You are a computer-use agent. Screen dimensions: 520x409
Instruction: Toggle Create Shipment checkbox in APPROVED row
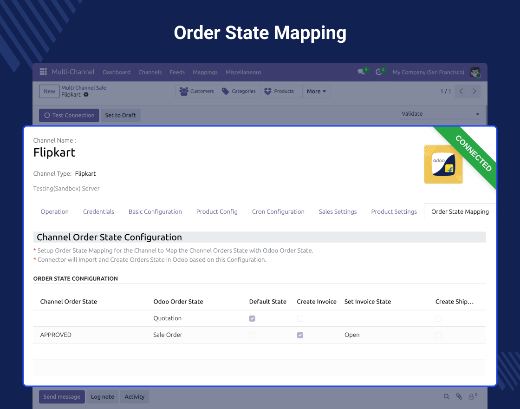point(438,335)
